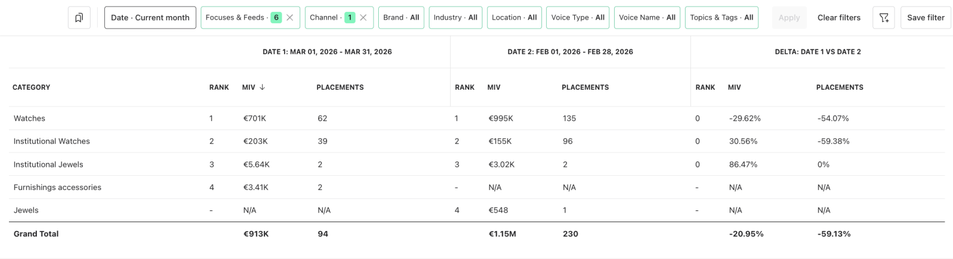Open the Brand All filter
This screenshot has height=259, width=953.
401,18
